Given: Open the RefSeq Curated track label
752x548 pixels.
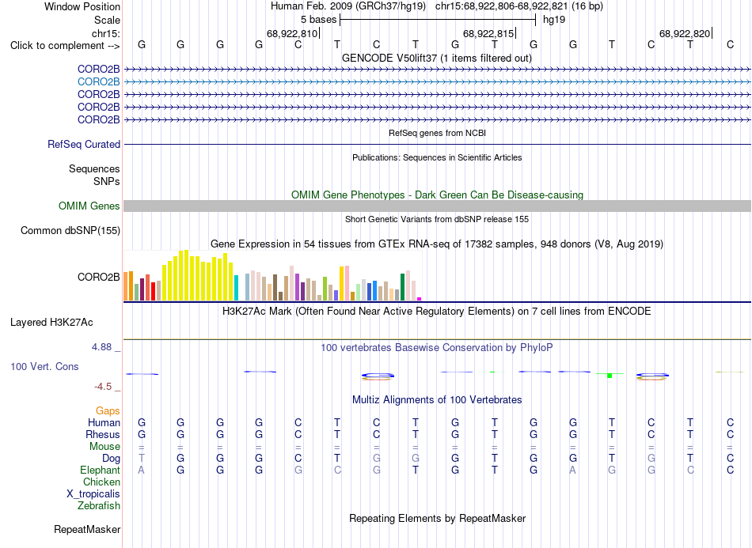Looking at the screenshot, I should 83,144.
